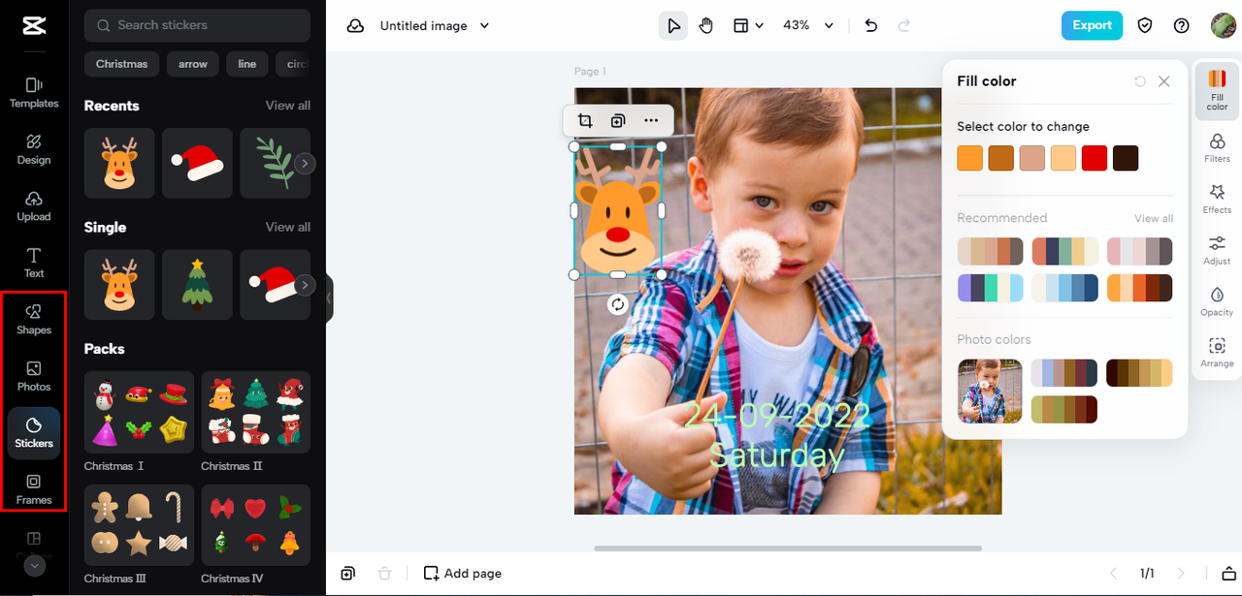This screenshot has width=1242, height=596.
Task: Open the Opacity tab
Action: click(1217, 302)
